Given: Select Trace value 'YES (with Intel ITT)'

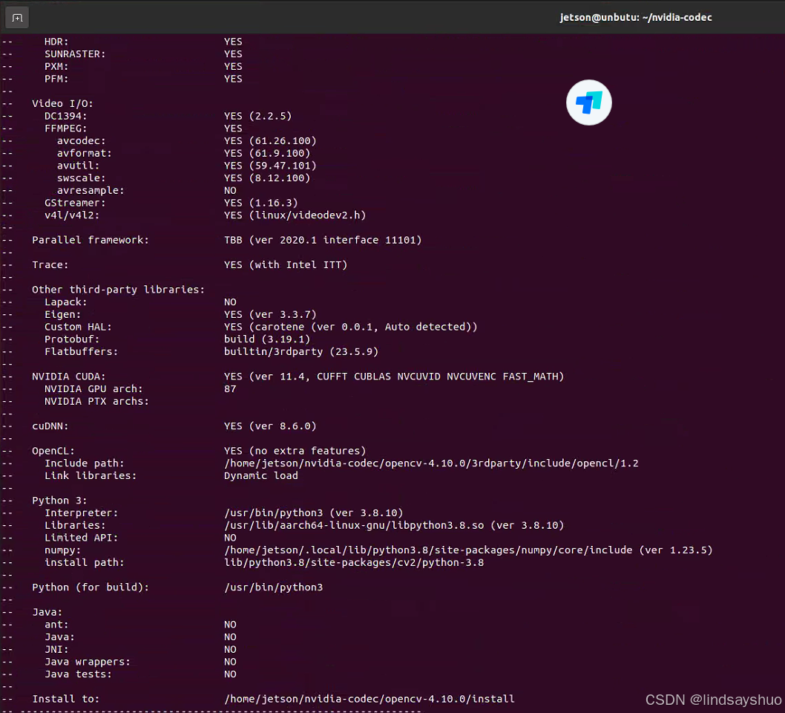Looking at the screenshot, I should [286, 264].
